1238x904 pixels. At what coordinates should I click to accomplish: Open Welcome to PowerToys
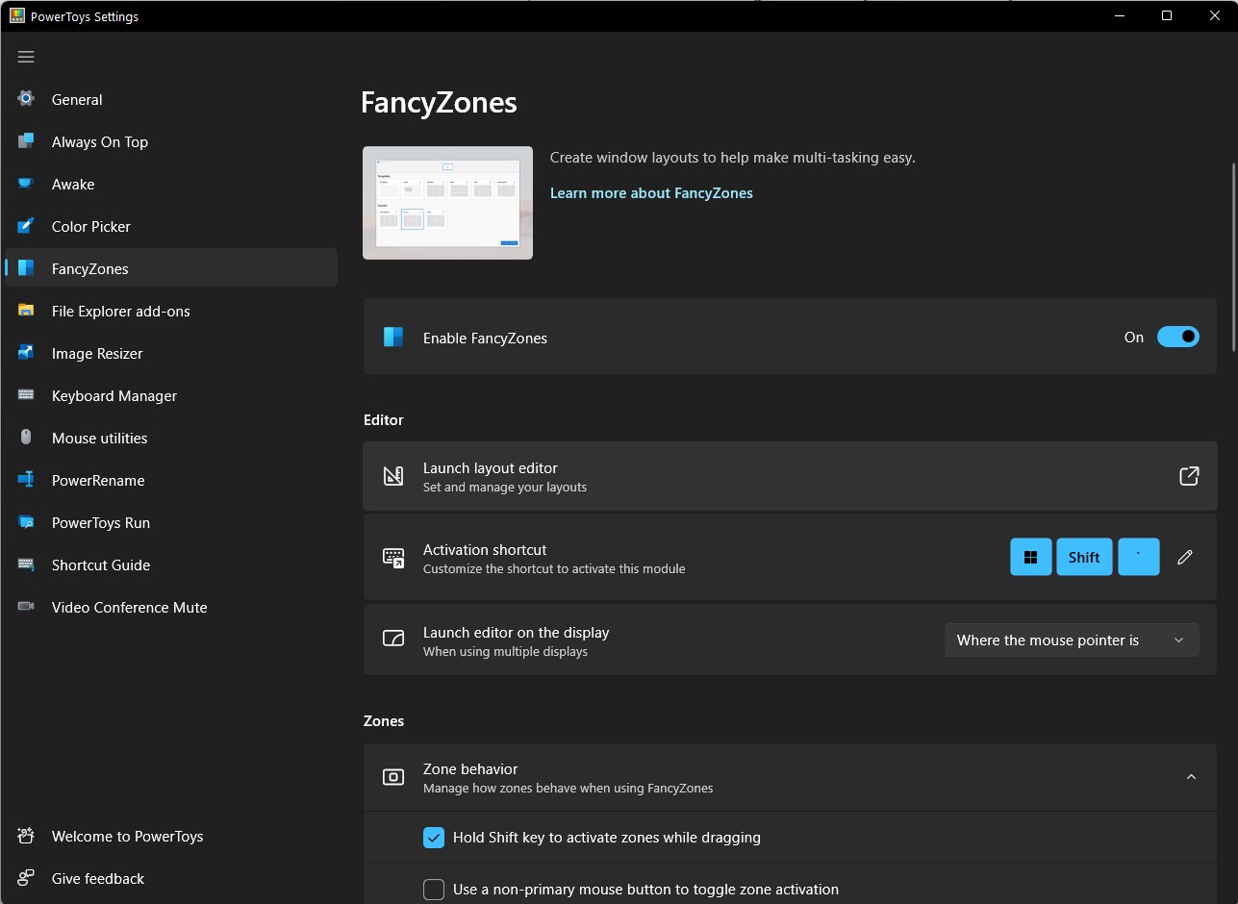pos(171,836)
